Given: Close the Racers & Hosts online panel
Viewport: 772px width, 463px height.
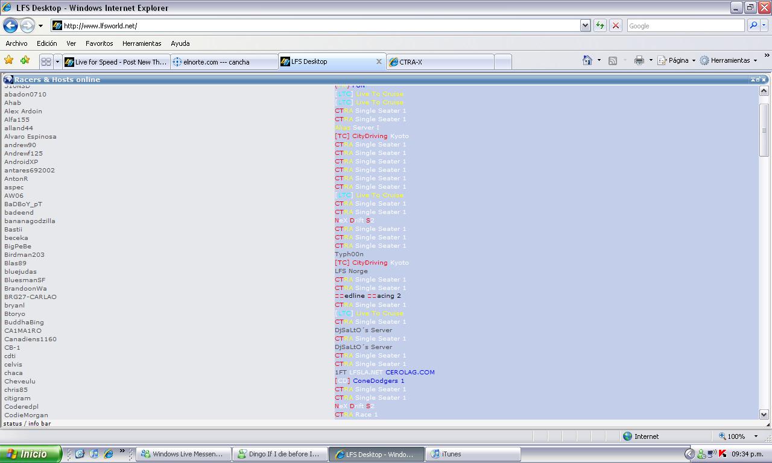Looking at the screenshot, I should pos(764,80).
